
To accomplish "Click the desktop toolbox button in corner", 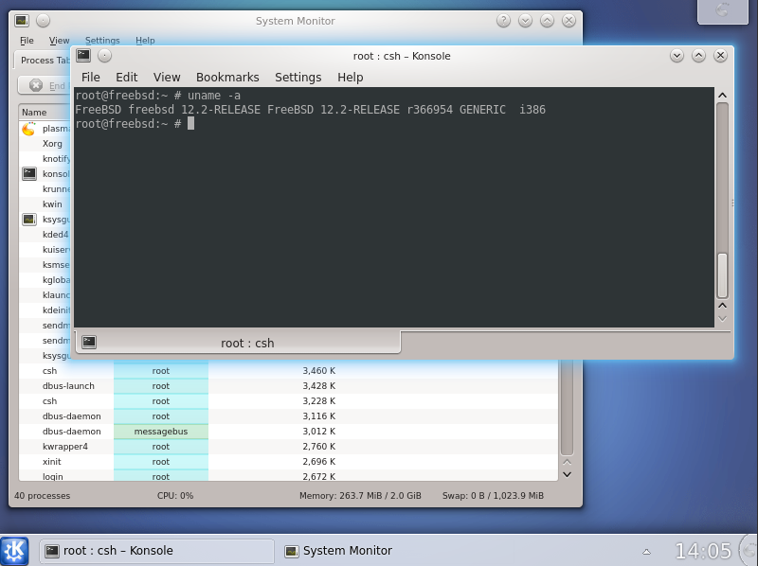I will [723, 10].
